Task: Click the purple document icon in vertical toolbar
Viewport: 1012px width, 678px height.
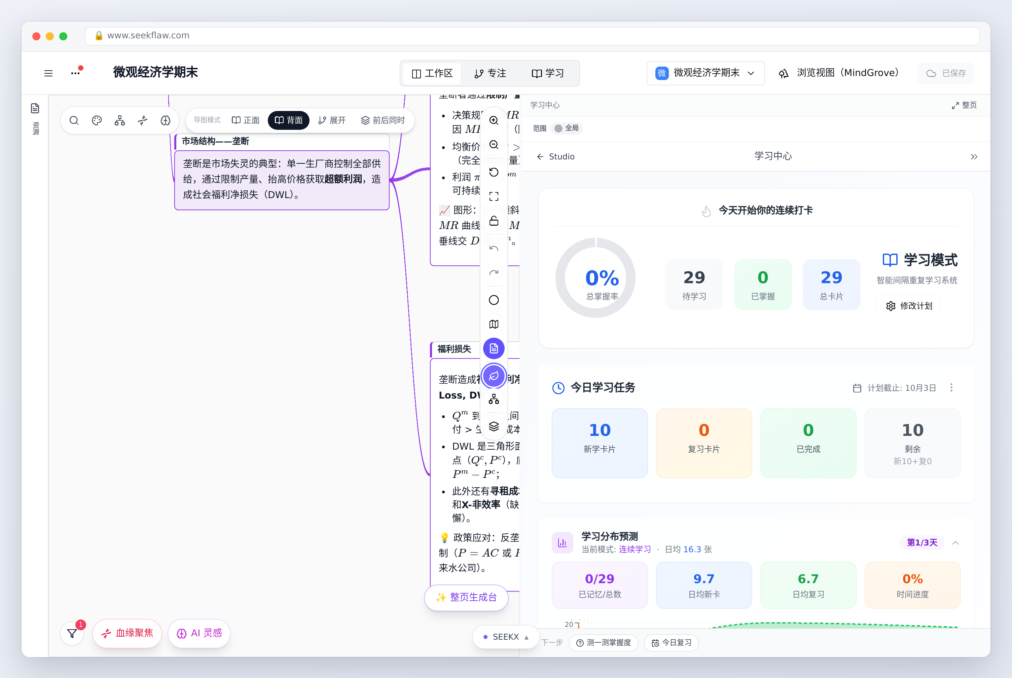Action: (494, 348)
